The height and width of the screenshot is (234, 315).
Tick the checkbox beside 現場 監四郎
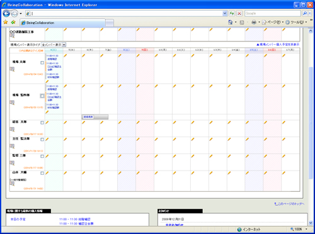coord(42,96)
